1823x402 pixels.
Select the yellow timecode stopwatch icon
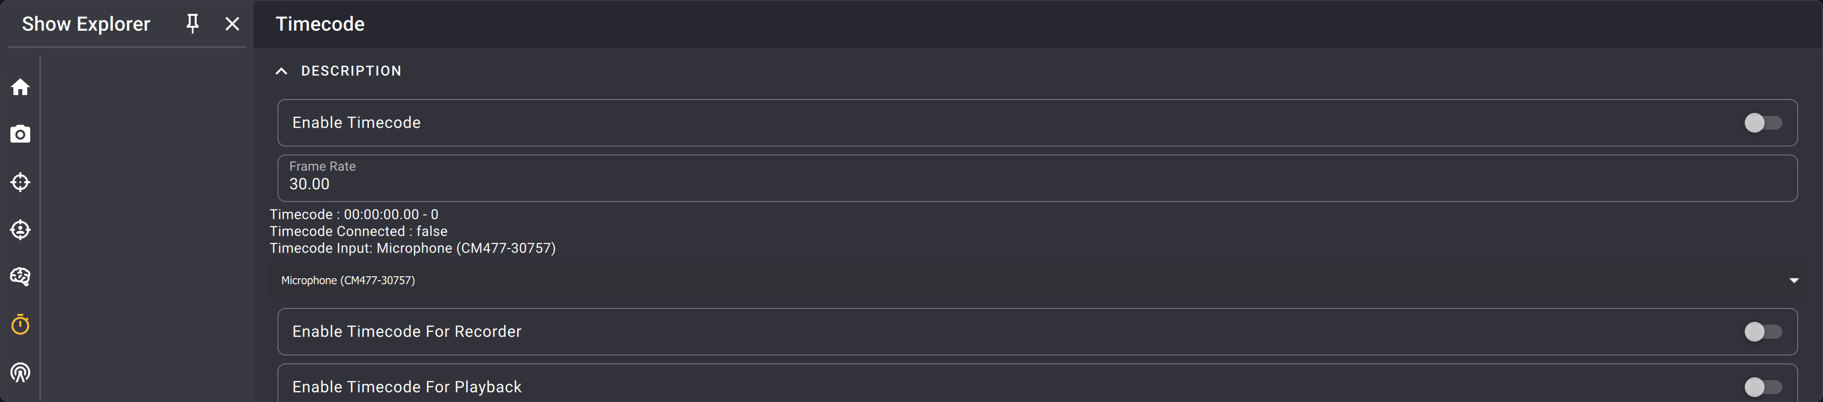(x=20, y=324)
